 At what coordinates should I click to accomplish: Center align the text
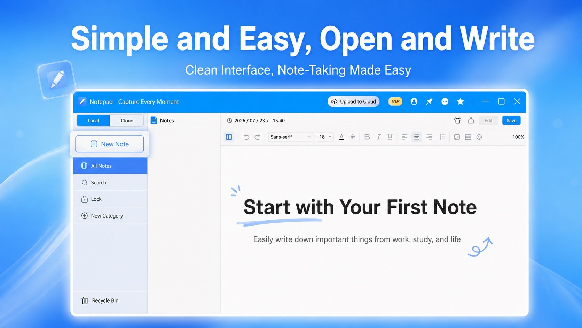click(x=416, y=137)
